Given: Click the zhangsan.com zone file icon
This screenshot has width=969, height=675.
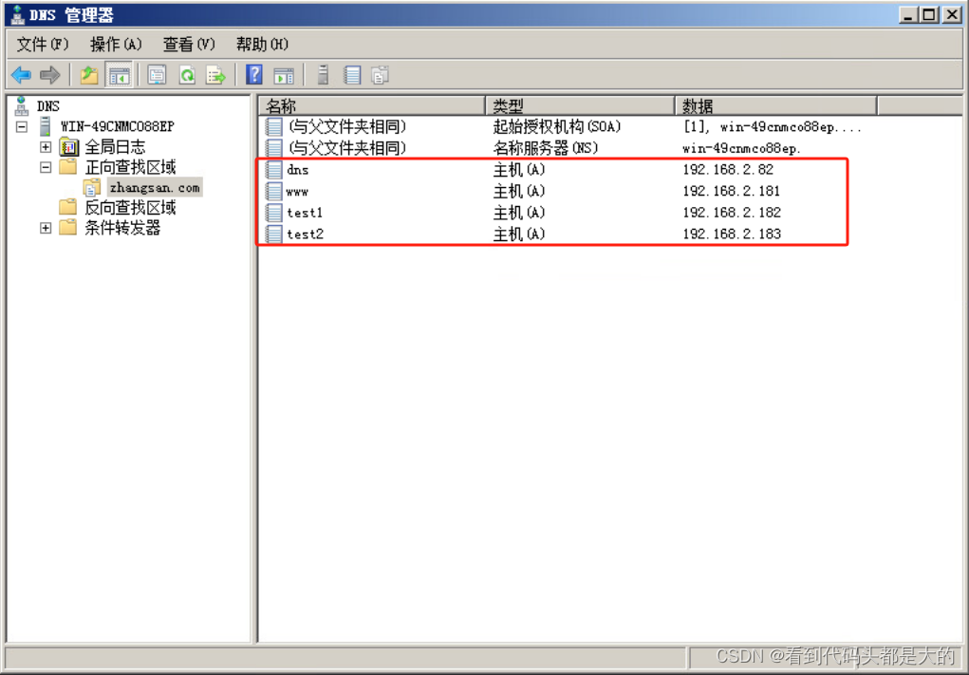Looking at the screenshot, I should pos(92,187).
